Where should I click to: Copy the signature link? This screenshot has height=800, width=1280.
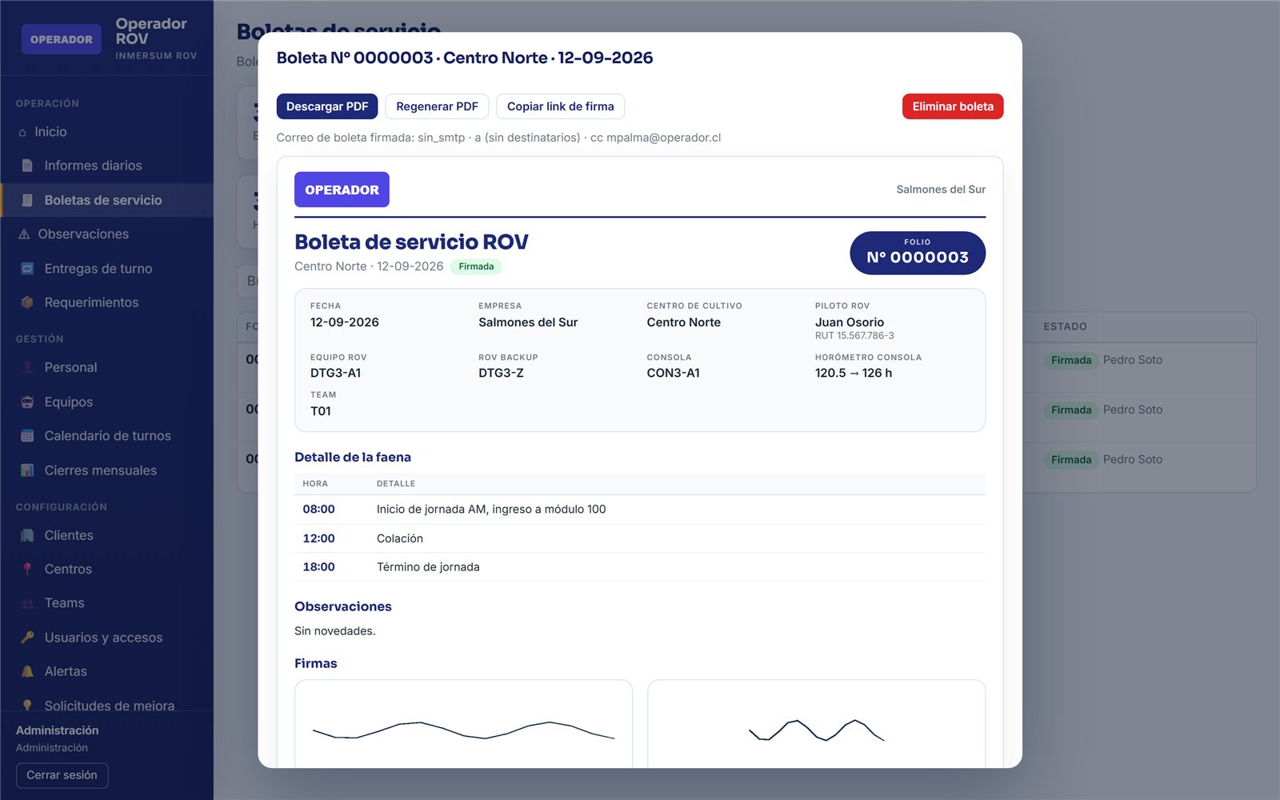(560, 106)
